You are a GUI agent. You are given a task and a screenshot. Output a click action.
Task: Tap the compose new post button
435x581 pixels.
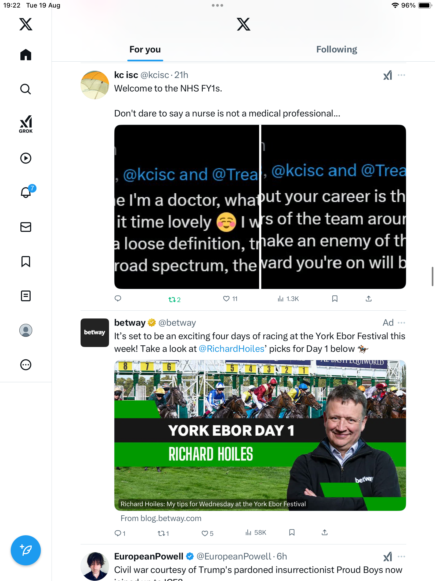(26, 550)
